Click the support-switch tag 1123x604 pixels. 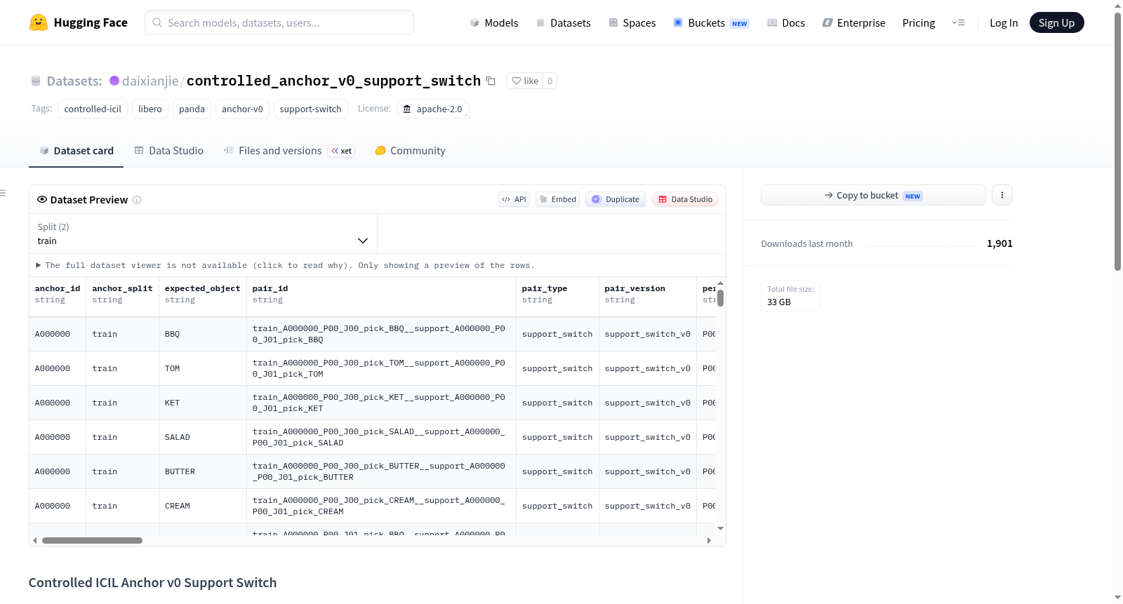310,109
